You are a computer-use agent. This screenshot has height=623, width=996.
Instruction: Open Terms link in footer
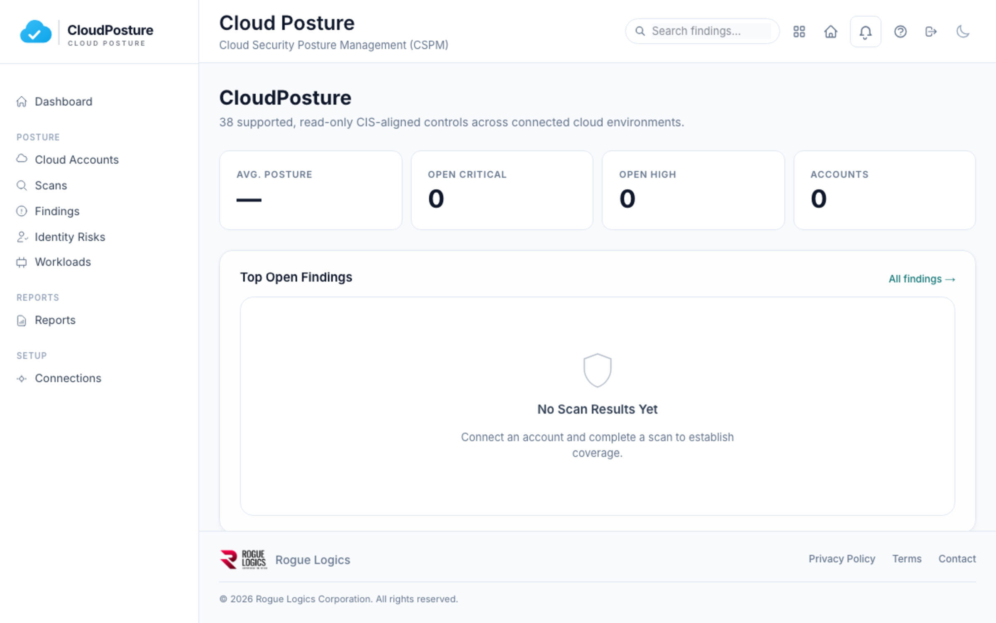point(907,559)
